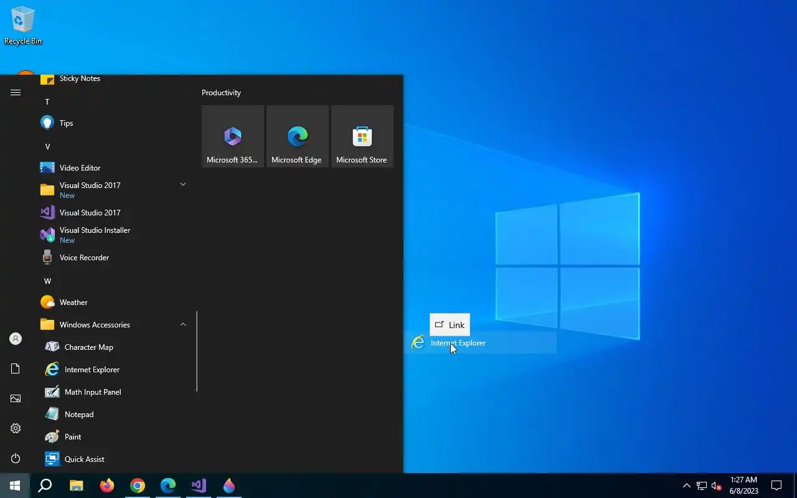Launch Internet Explorer from Windows Accessories

pos(114,370)
